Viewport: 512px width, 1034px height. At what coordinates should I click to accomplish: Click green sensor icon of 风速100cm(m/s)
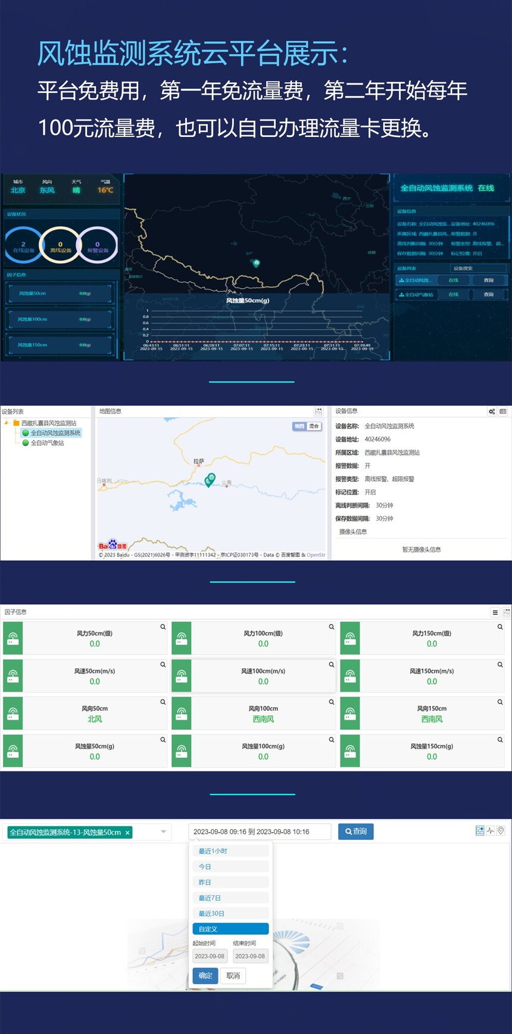tap(182, 676)
